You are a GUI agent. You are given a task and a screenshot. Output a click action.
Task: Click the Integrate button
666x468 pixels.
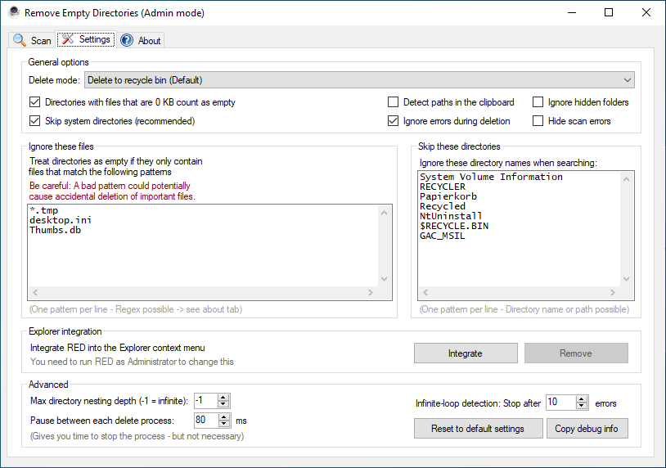(466, 353)
